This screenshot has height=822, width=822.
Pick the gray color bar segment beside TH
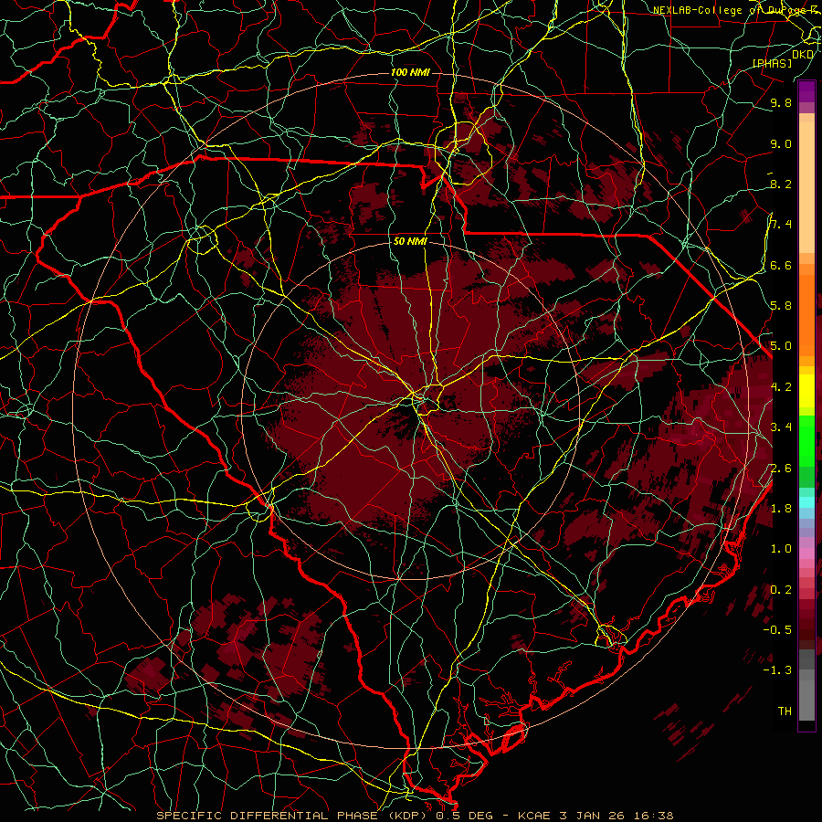(806, 700)
